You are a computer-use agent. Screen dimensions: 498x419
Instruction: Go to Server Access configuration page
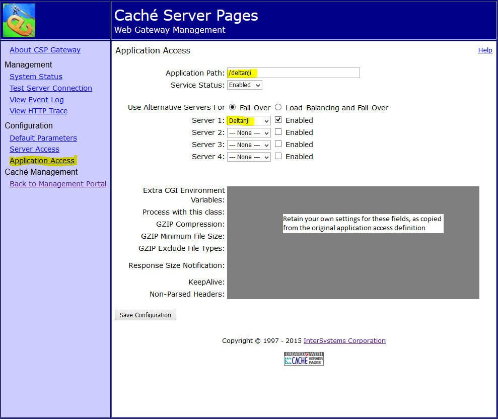(34, 149)
